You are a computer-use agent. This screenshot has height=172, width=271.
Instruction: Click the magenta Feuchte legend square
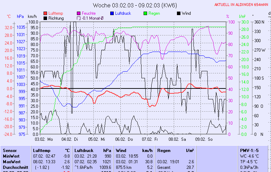pyautogui.click(x=79, y=13)
